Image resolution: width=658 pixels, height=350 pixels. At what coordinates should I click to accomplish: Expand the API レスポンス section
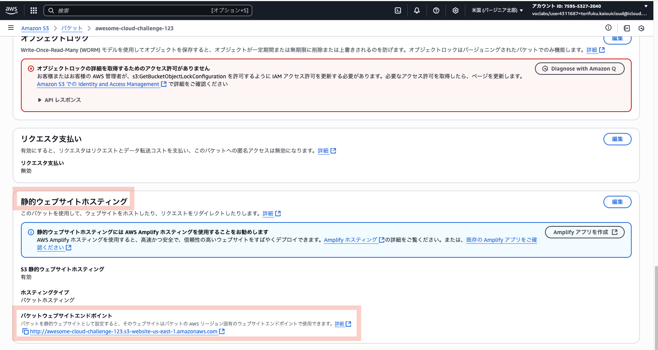point(60,100)
